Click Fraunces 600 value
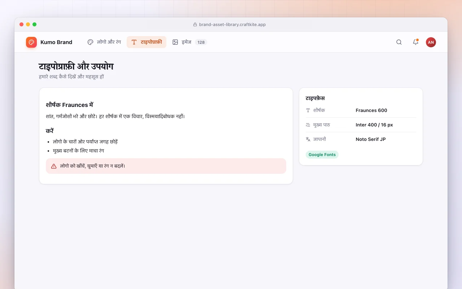This screenshot has width=462, height=289. click(x=371, y=111)
